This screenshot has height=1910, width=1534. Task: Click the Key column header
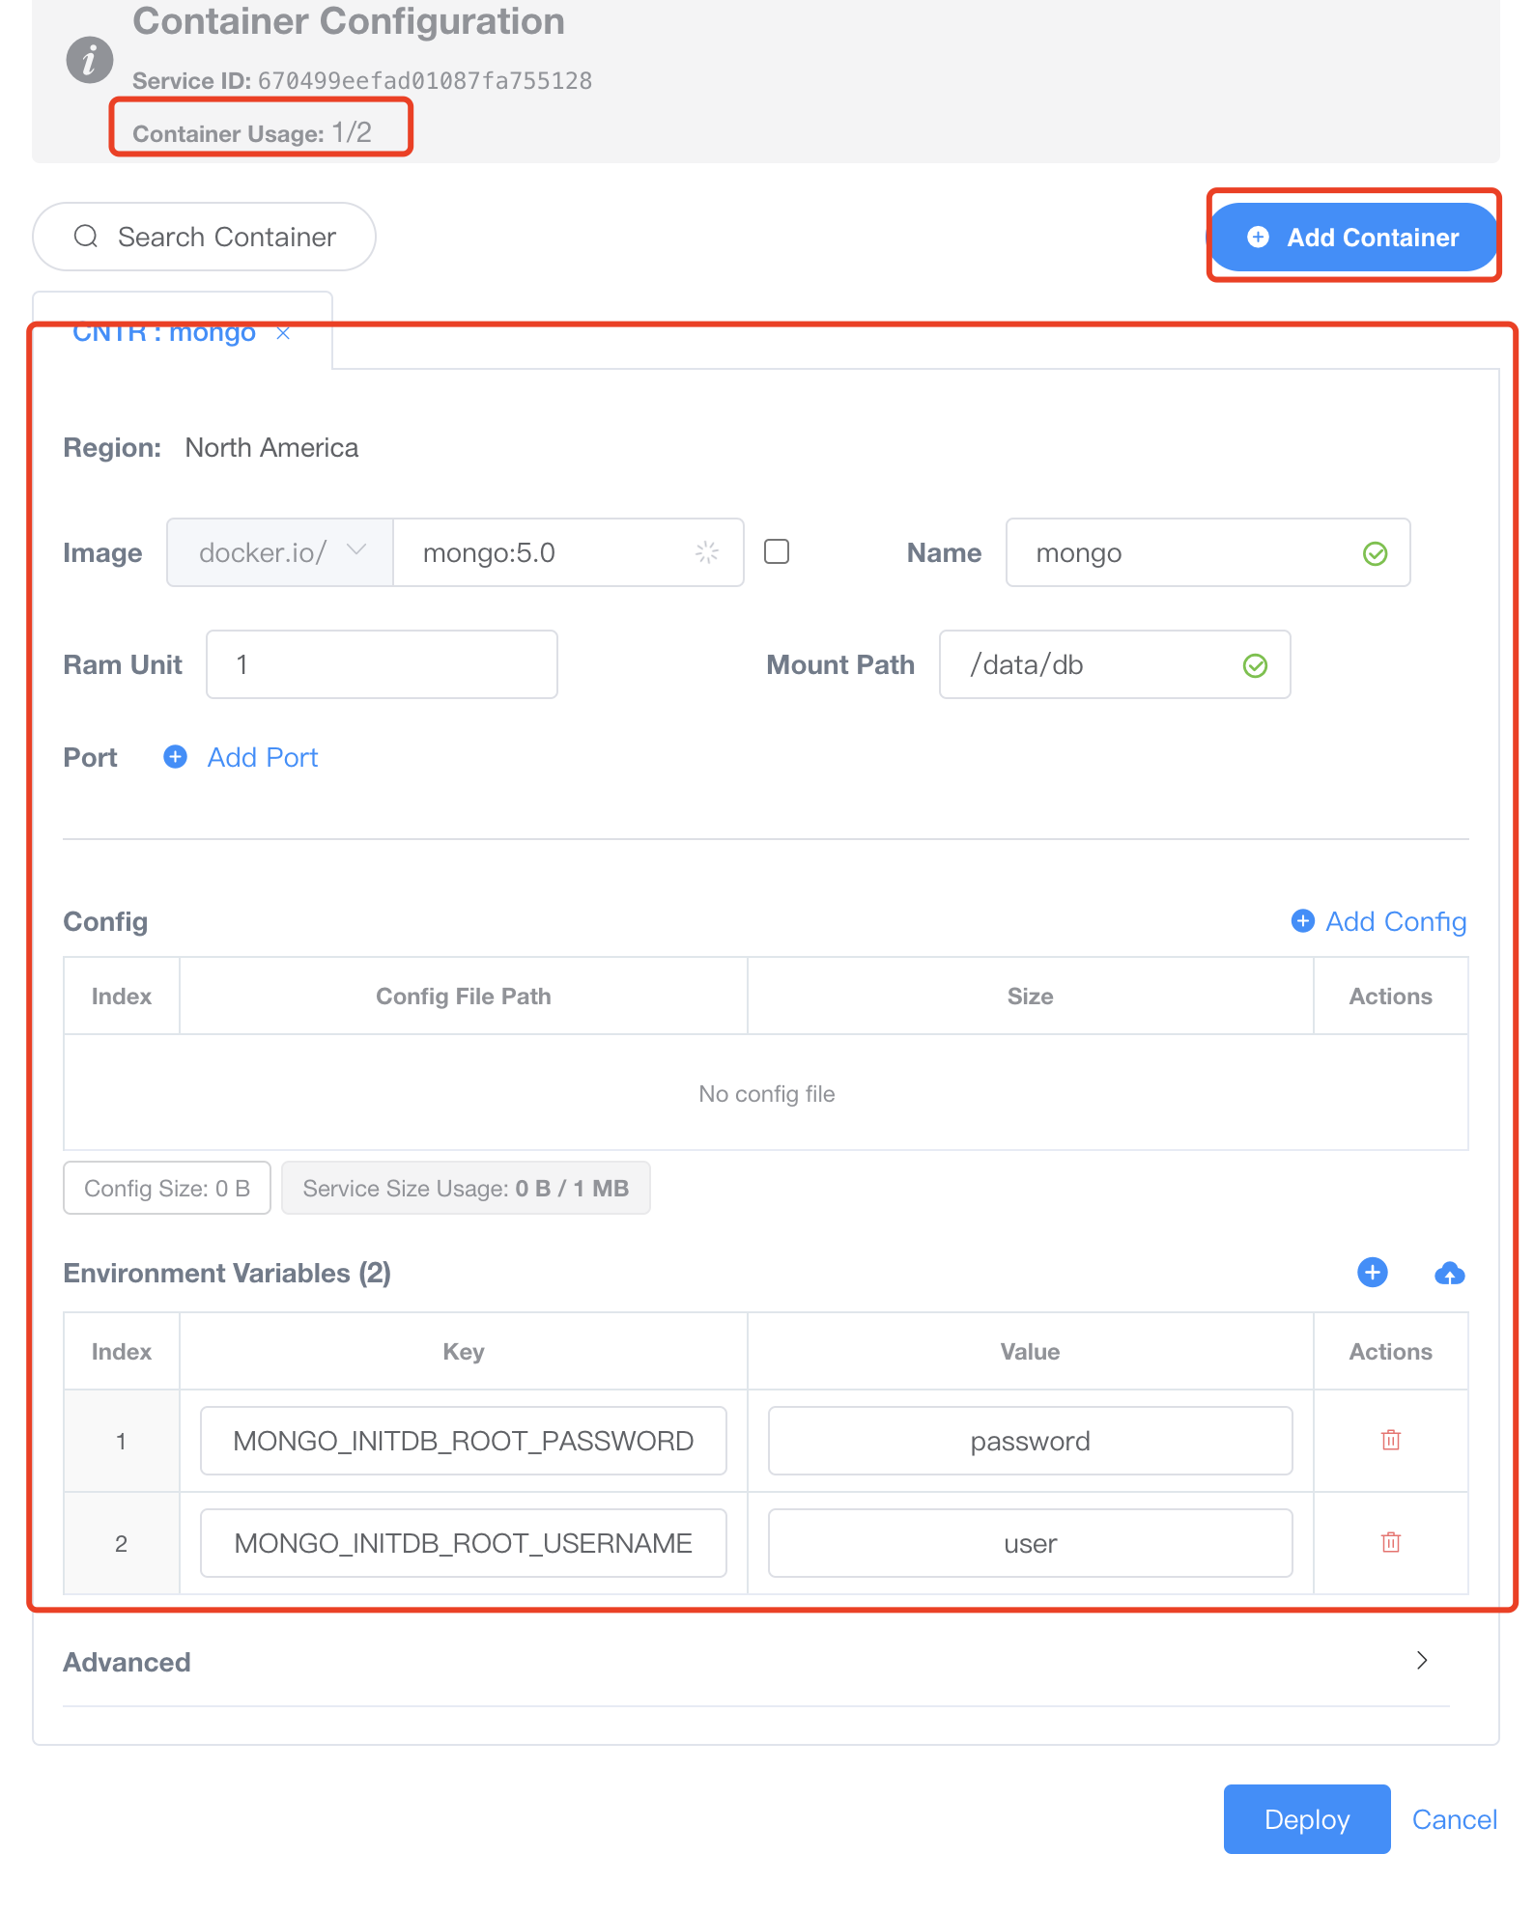click(464, 1351)
